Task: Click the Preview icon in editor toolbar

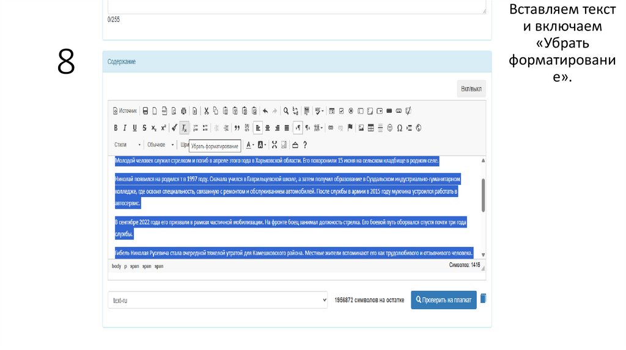Action: [x=174, y=111]
